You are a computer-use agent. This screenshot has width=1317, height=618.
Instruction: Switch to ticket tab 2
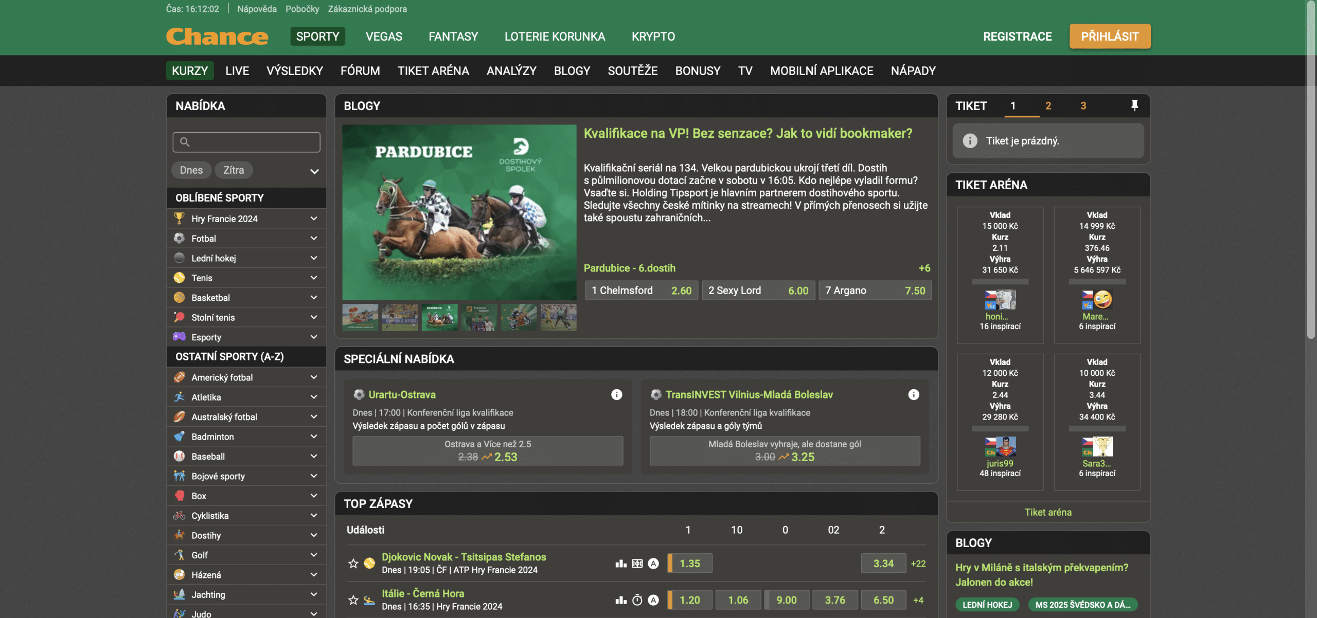(x=1048, y=105)
